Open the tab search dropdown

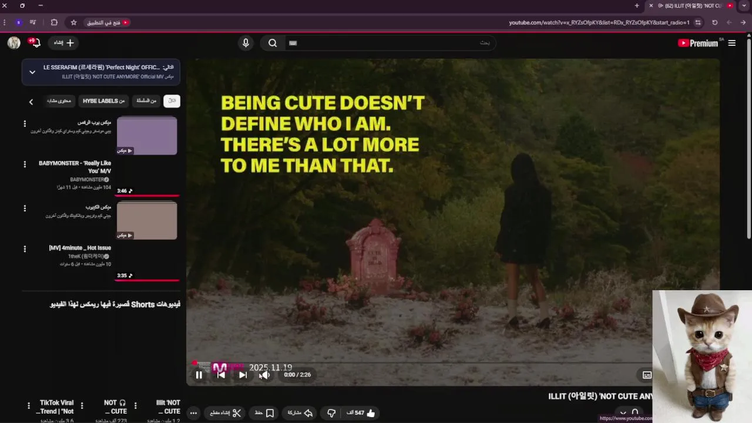tap(744, 6)
